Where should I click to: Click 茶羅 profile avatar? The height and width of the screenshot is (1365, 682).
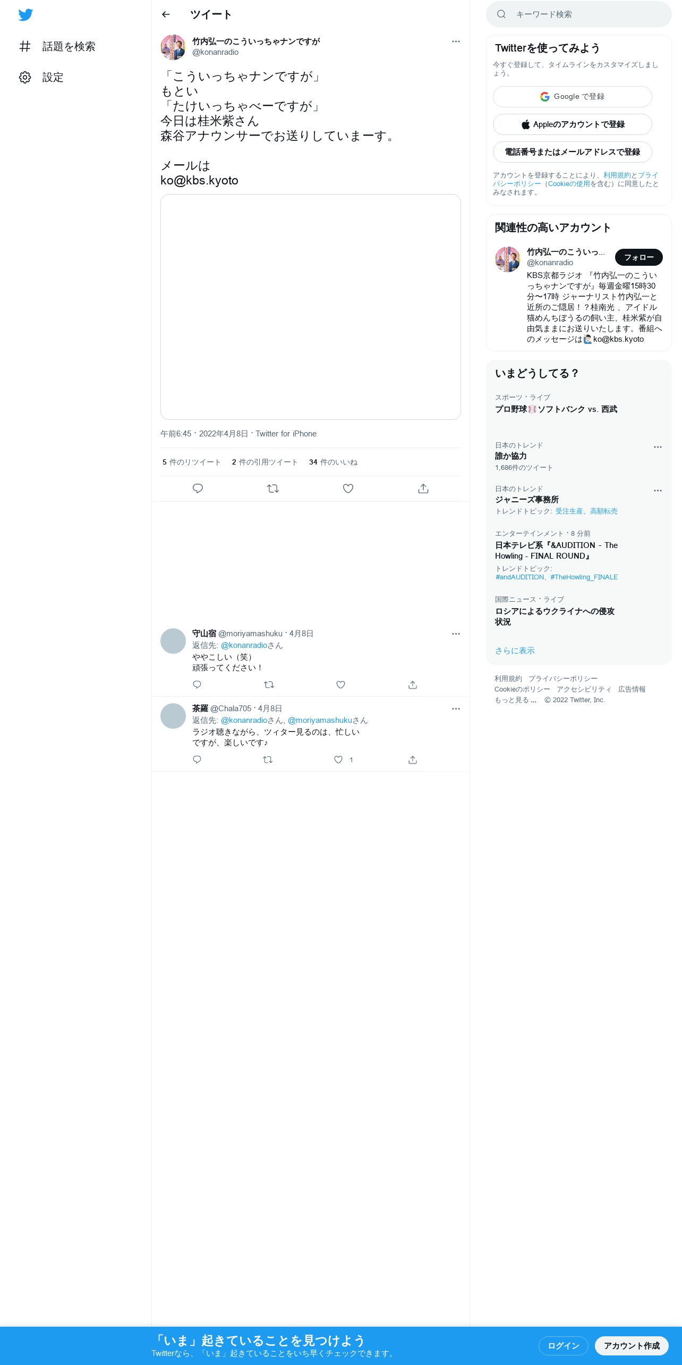(173, 716)
